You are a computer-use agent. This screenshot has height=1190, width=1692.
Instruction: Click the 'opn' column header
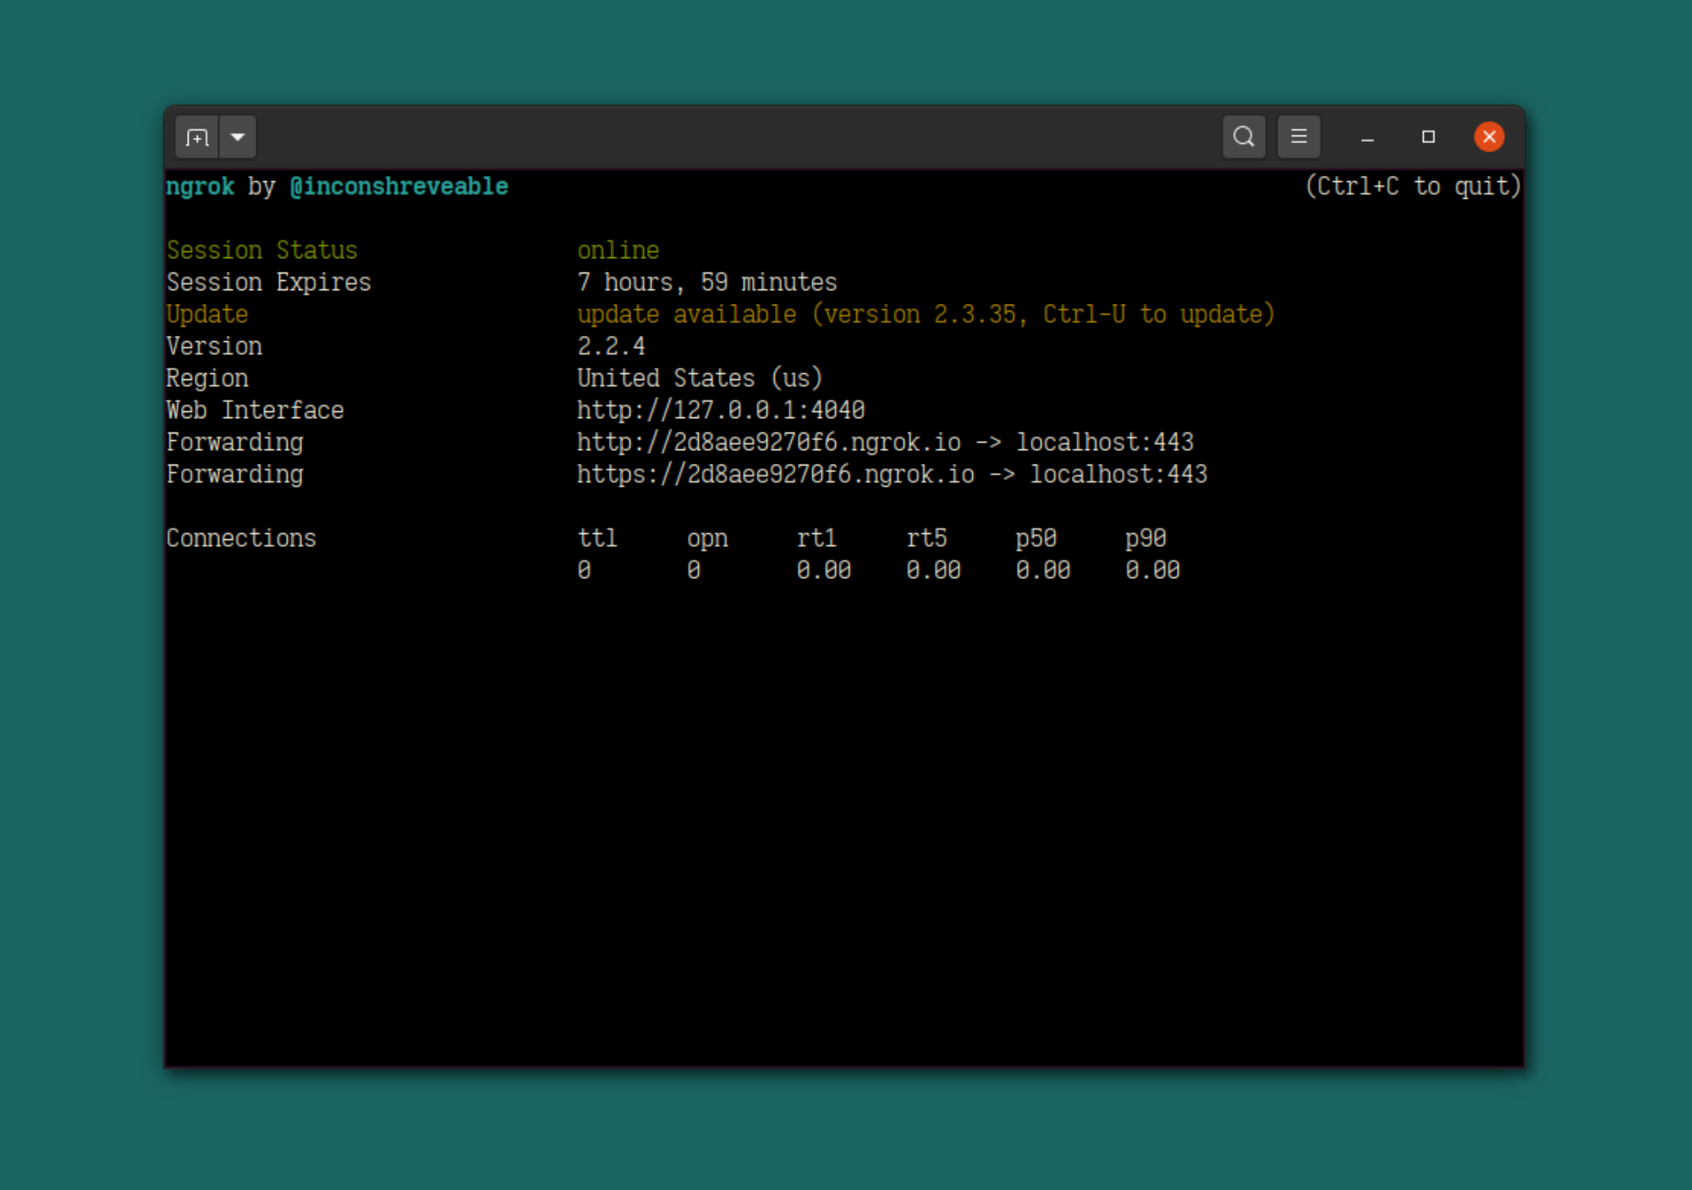[x=707, y=538]
